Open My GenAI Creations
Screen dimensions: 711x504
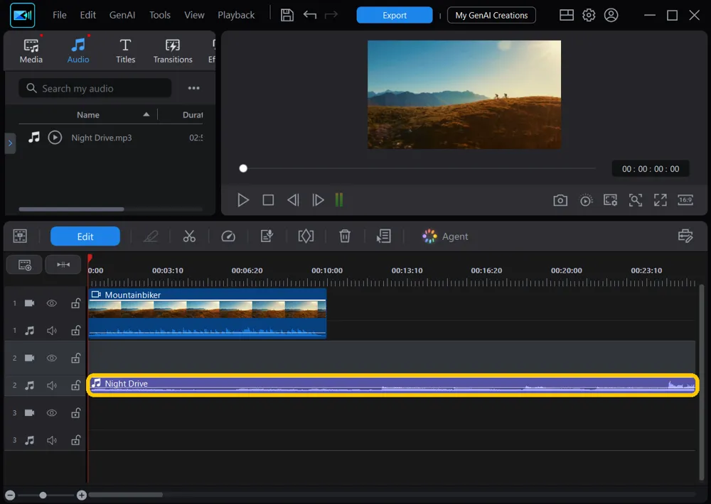pyautogui.click(x=491, y=15)
